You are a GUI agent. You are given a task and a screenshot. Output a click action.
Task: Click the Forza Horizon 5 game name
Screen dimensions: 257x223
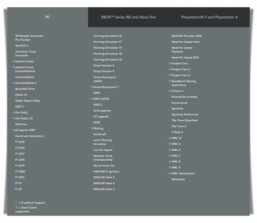tap(104, 71)
